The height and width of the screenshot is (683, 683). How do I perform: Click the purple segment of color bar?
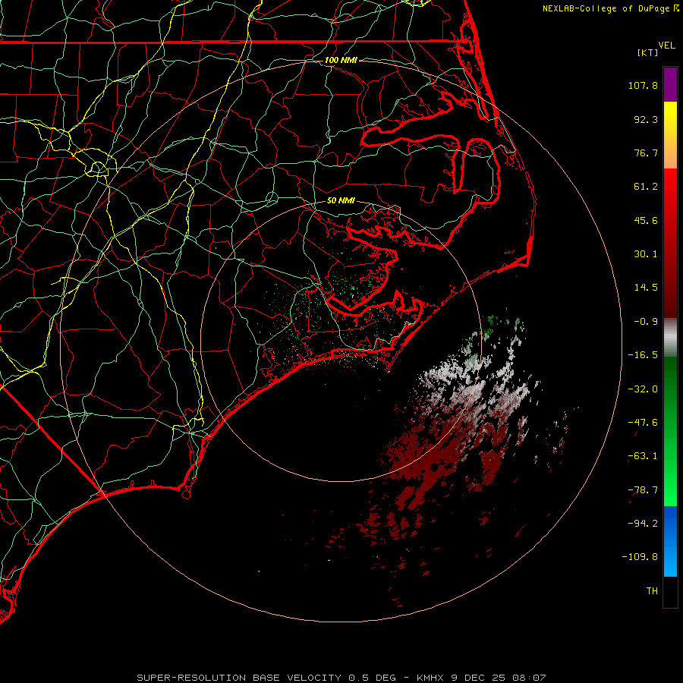point(670,84)
